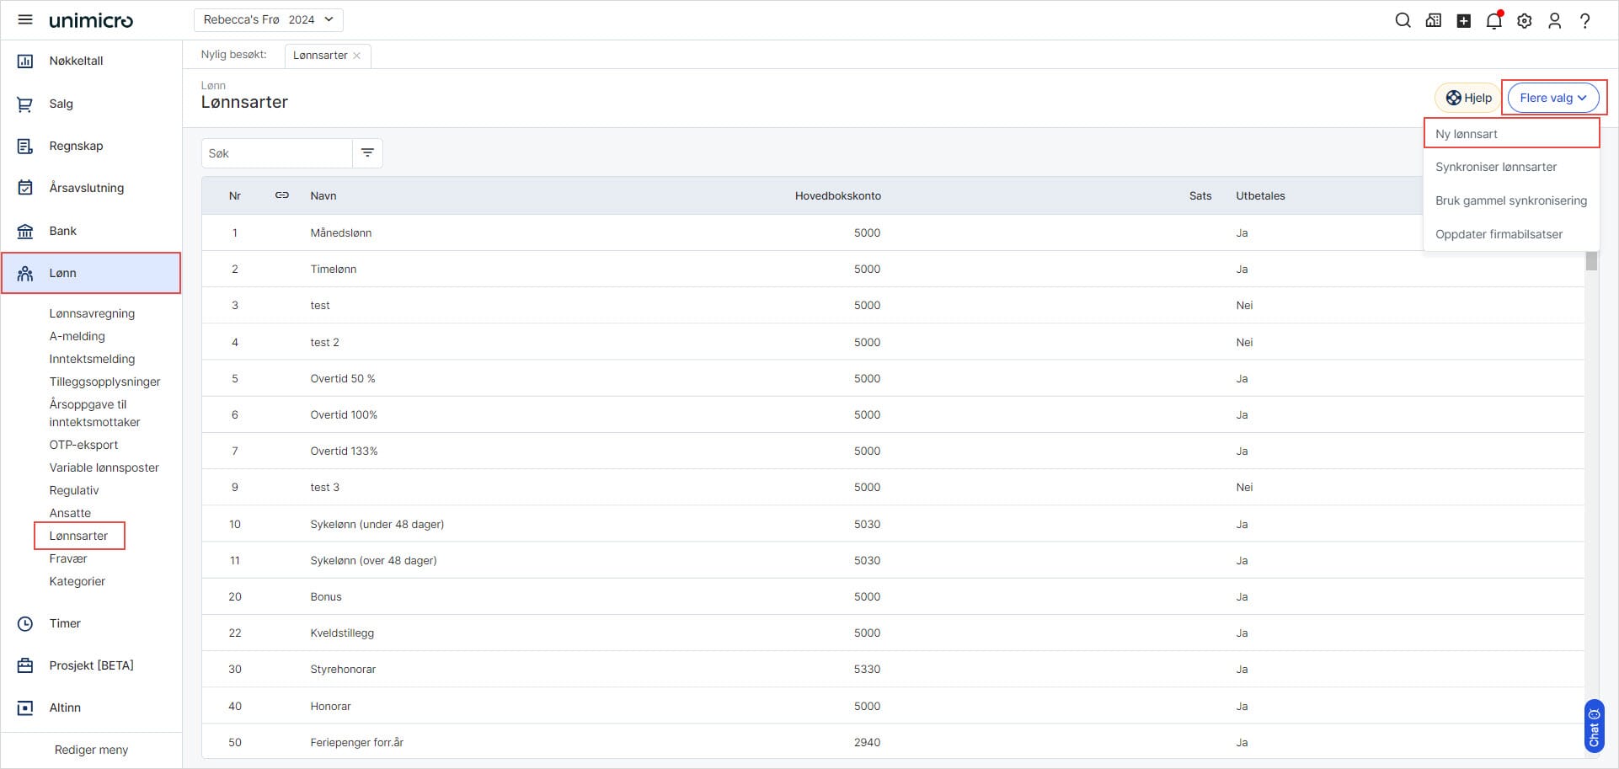Click the search magnifier icon in top bar

[x=1403, y=20]
